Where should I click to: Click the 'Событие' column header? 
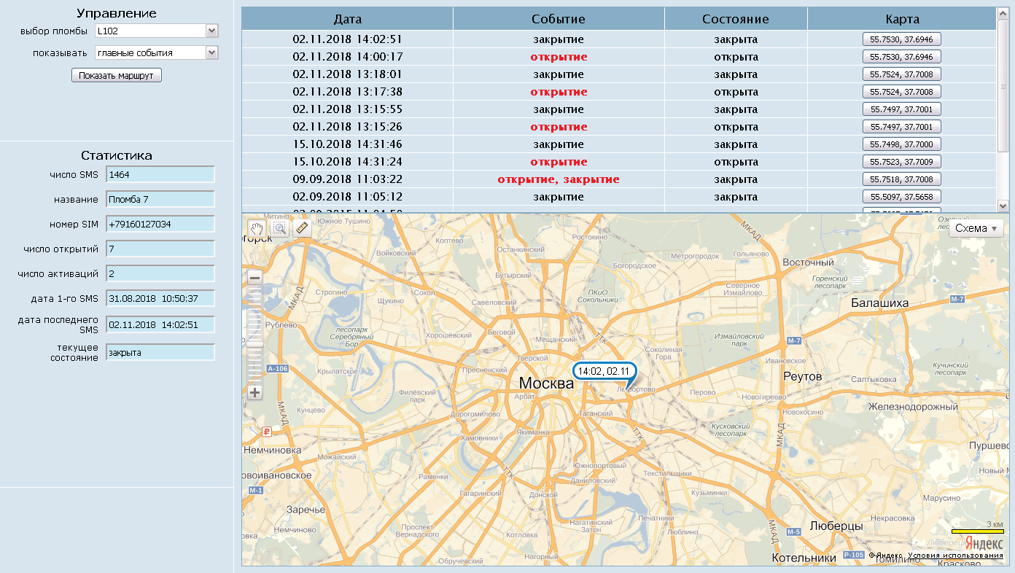(558, 19)
